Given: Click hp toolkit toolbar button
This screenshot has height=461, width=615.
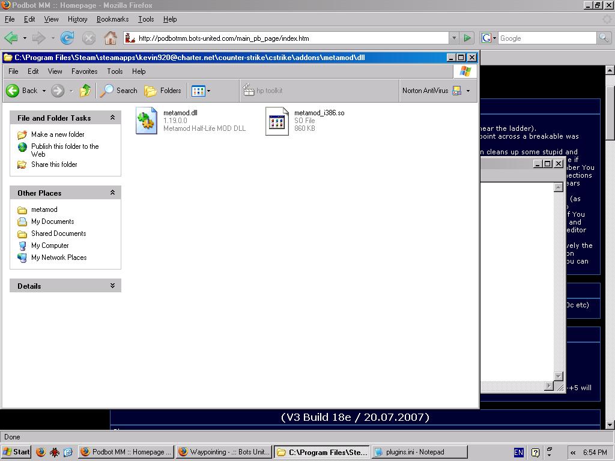Looking at the screenshot, I should click(x=262, y=91).
